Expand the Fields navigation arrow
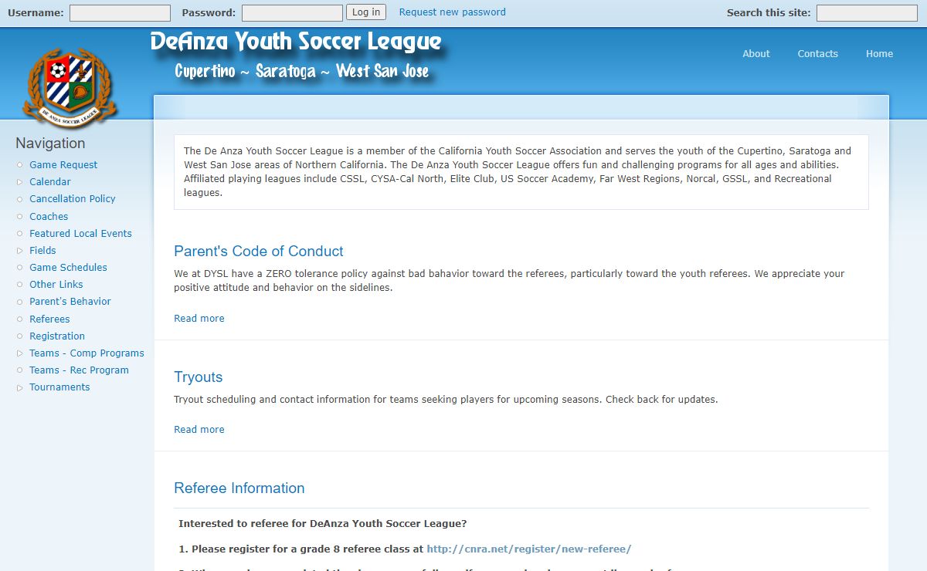Viewport: 927px width, 571px height. [20, 251]
